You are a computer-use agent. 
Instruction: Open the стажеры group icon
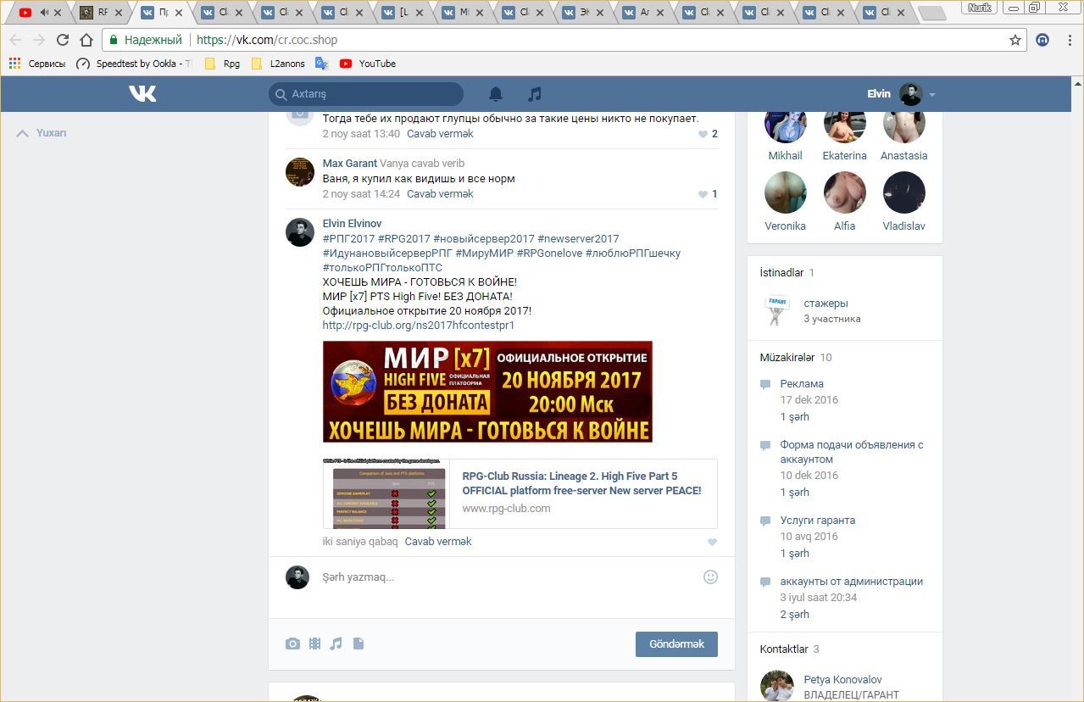pyautogui.click(x=776, y=310)
